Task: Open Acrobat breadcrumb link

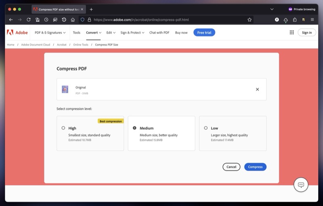Action: (62, 45)
